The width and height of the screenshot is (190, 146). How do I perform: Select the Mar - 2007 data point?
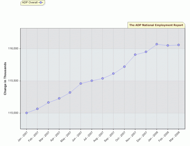coord(48,102)
